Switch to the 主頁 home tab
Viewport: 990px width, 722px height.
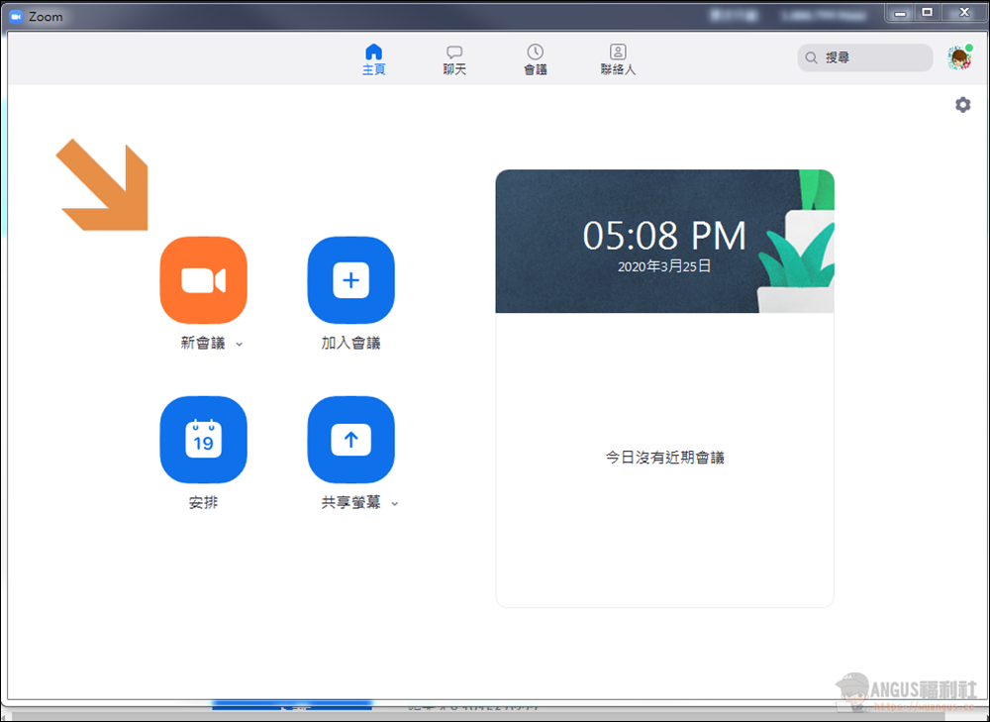373,59
